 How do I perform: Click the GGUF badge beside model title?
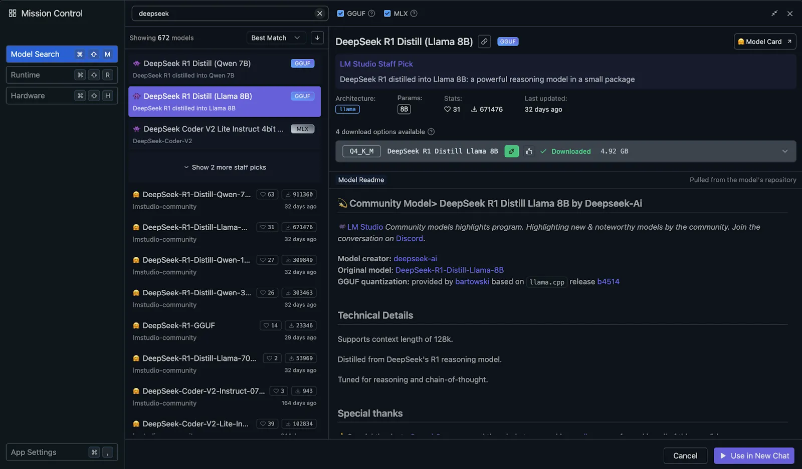[508, 42]
